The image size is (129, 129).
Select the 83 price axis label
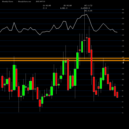[x=123, y=102]
